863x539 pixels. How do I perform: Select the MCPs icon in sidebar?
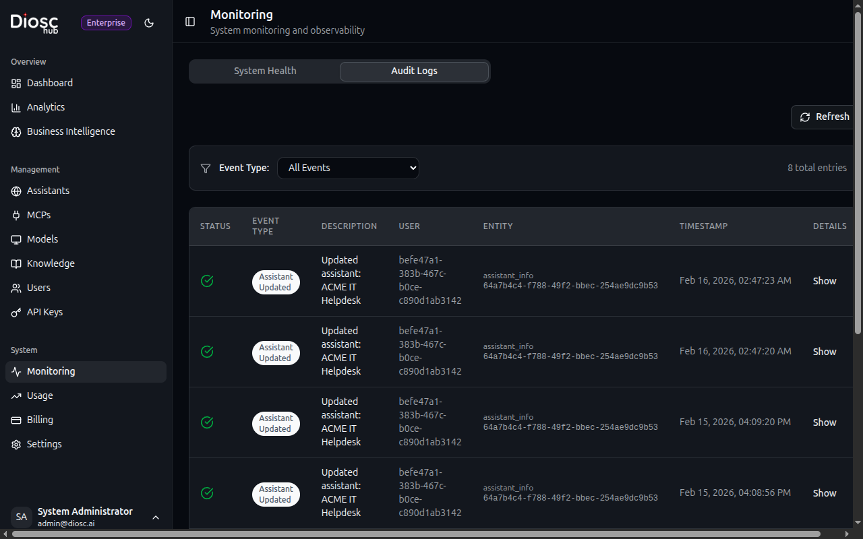point(16,215)
